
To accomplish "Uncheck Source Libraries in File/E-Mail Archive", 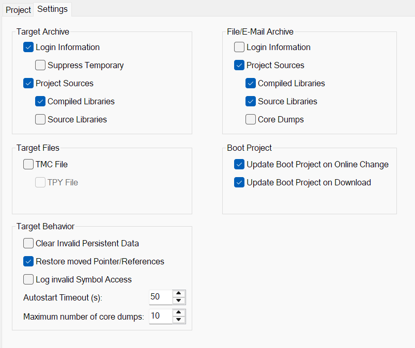I will coord(251,101).
